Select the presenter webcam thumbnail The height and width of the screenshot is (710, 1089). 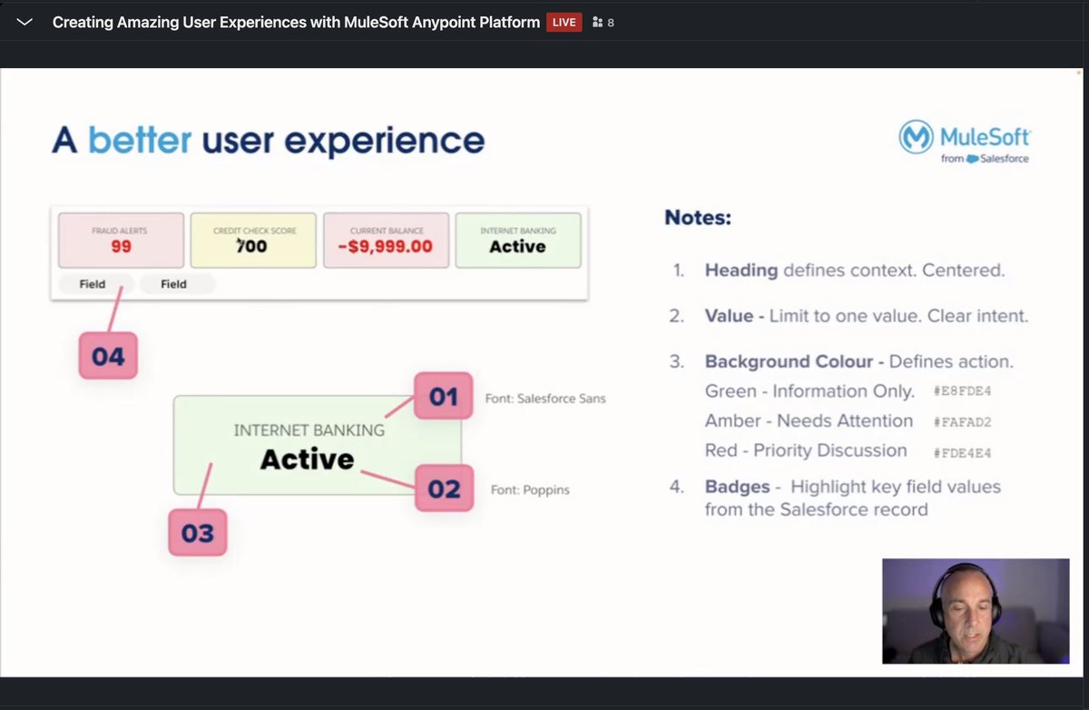976,611
